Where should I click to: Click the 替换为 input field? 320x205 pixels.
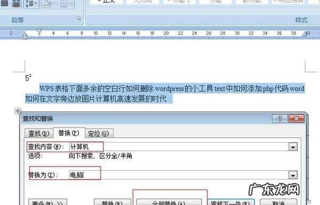179,175
